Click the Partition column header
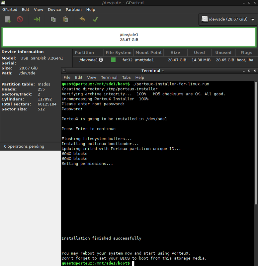 tap(88, 53)
